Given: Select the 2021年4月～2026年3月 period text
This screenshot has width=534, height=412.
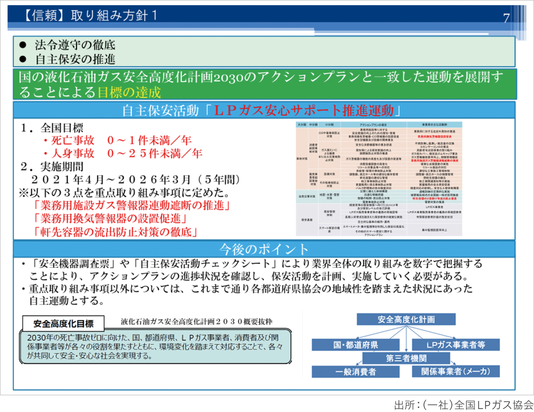Looking at the screenshot, I should point(135,179).
